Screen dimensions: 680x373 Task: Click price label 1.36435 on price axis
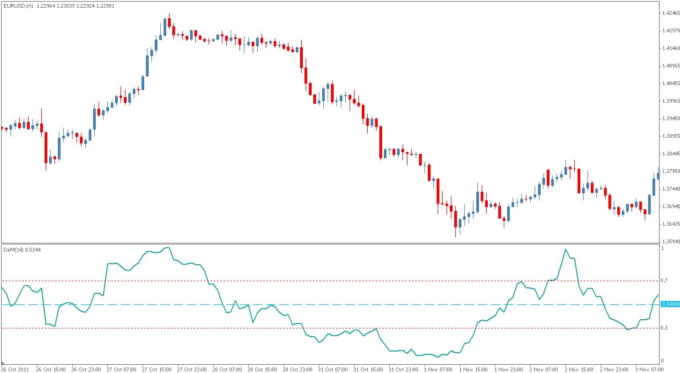pos(671,224)
